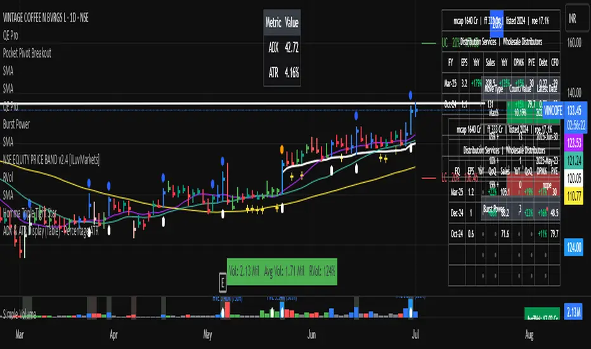Viewport: 591px width, 349px height.
Task: Click the Burst Power cell in the fundamentals table
Action: (494, 208)
